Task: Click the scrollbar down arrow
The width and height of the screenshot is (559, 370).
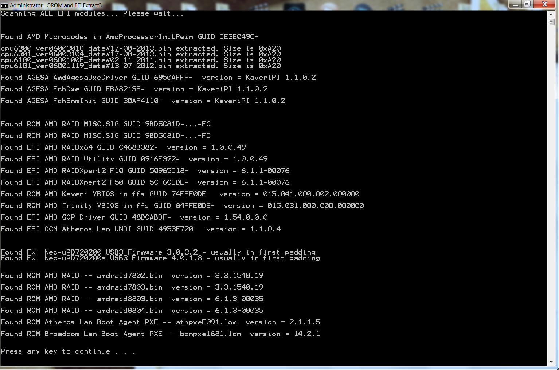Action: tap(551, 362)
